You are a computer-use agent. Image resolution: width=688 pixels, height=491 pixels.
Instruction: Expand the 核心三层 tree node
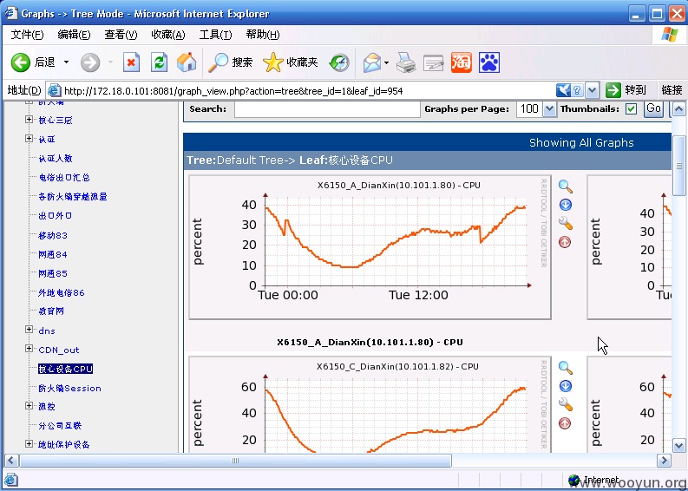click(29, 120)
